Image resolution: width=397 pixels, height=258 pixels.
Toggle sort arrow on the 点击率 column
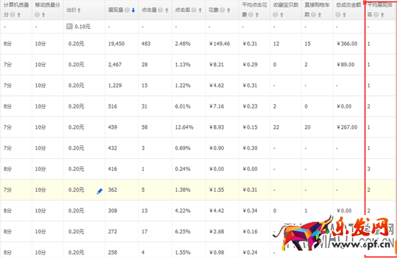(200, 10)
